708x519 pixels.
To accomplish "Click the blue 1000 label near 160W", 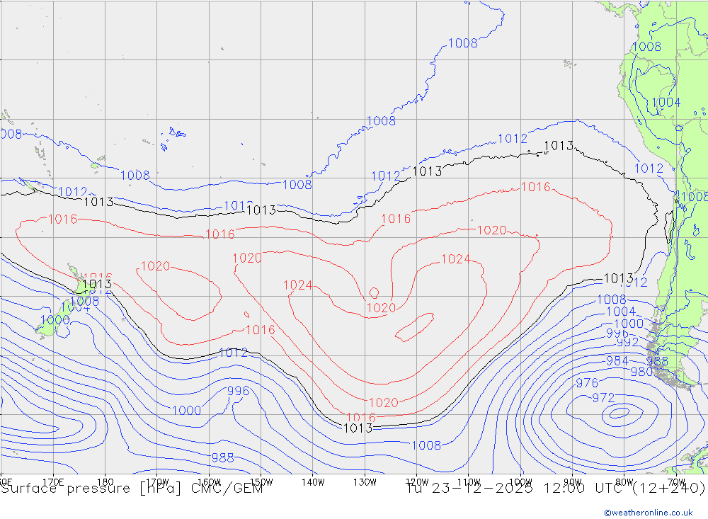I will pos(186,410).
